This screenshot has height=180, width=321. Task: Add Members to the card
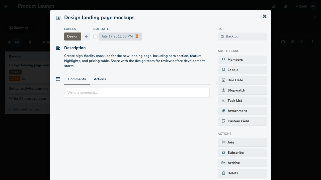[x=242, y=59]
